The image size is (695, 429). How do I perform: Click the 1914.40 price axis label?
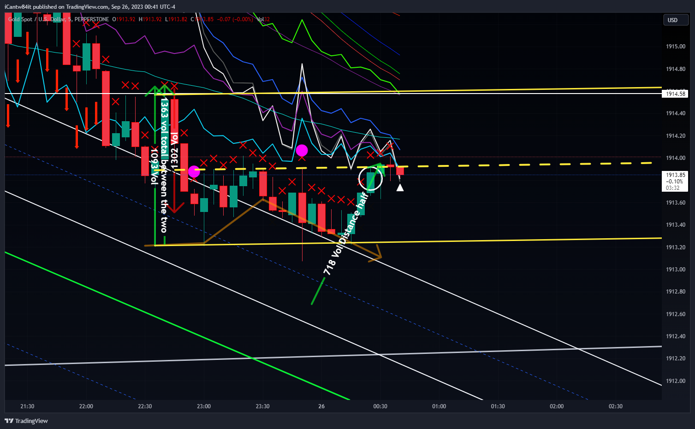[675, 113]
